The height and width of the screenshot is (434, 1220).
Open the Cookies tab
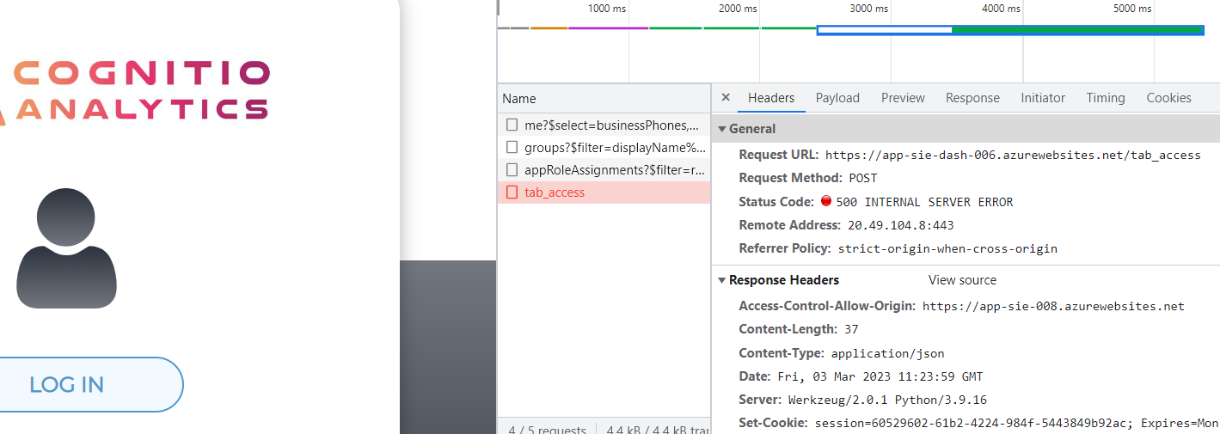(1168, 98)
